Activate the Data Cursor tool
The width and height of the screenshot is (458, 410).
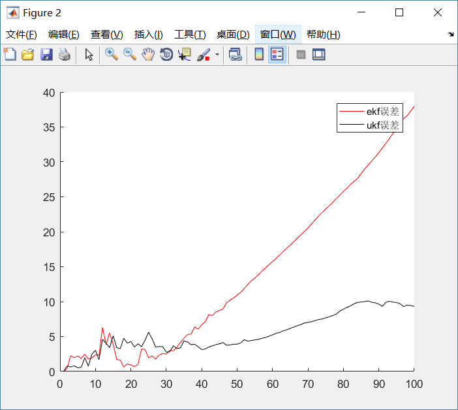pyautogui.click(x=185, y=55)
